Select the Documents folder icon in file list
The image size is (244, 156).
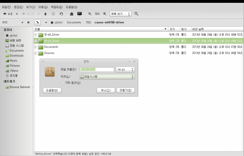(41, 47)
